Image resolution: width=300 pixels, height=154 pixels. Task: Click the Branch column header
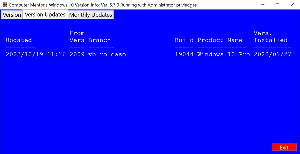99,40
